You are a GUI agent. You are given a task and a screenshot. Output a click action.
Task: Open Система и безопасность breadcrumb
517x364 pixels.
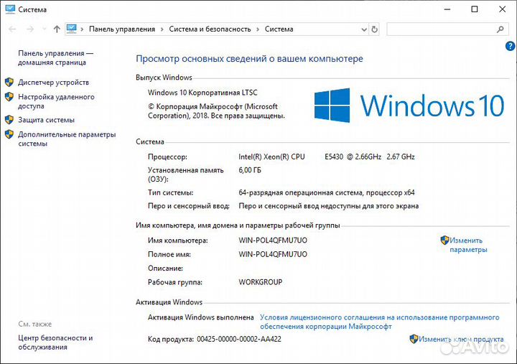[210, 29]
